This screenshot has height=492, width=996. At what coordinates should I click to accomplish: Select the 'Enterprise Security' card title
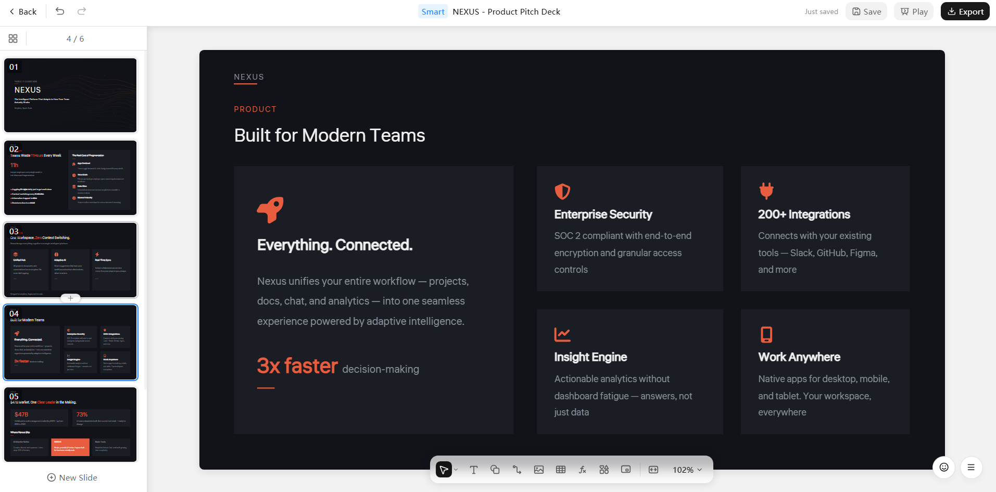coord(603,215)
